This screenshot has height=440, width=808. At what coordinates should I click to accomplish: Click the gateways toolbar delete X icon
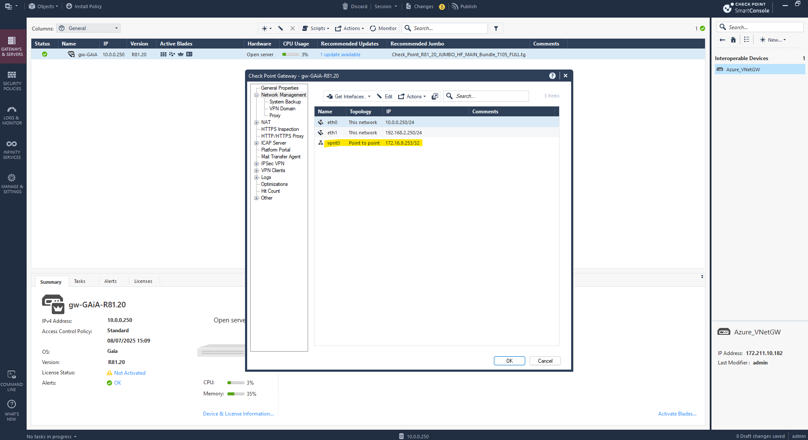point(293,28)
